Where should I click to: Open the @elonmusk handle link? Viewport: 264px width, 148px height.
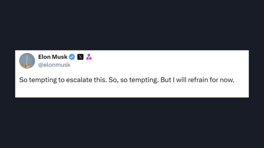click(x=54, y=65)
